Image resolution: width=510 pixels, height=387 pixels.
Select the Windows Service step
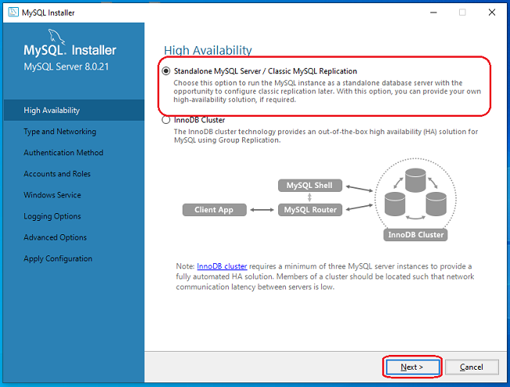pos(52,195)
